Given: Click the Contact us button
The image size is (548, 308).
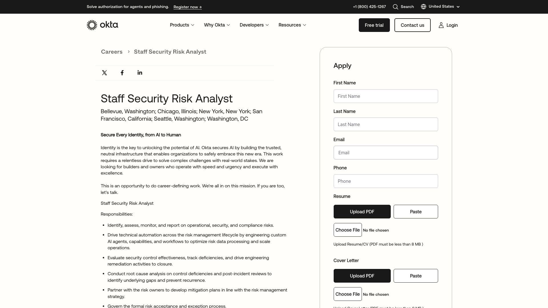Looking at the screenshot, I should pyautogui.click(x=412, y=25).
